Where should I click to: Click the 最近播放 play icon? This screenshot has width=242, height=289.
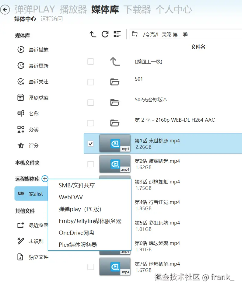coord(21,50)
